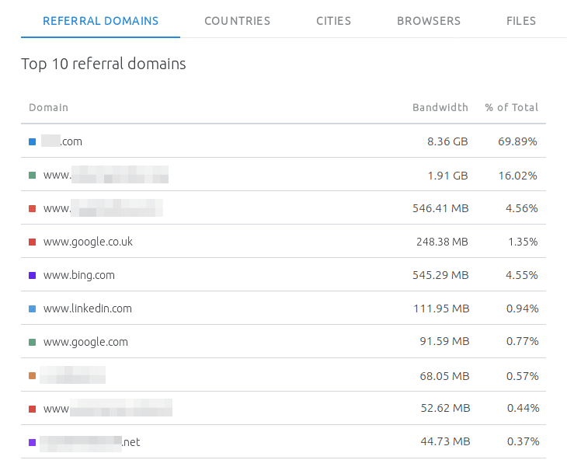Select the www.linkedin.com domain entry
The width and height of the screenshot is (567, 467).
tap(87, 308)
